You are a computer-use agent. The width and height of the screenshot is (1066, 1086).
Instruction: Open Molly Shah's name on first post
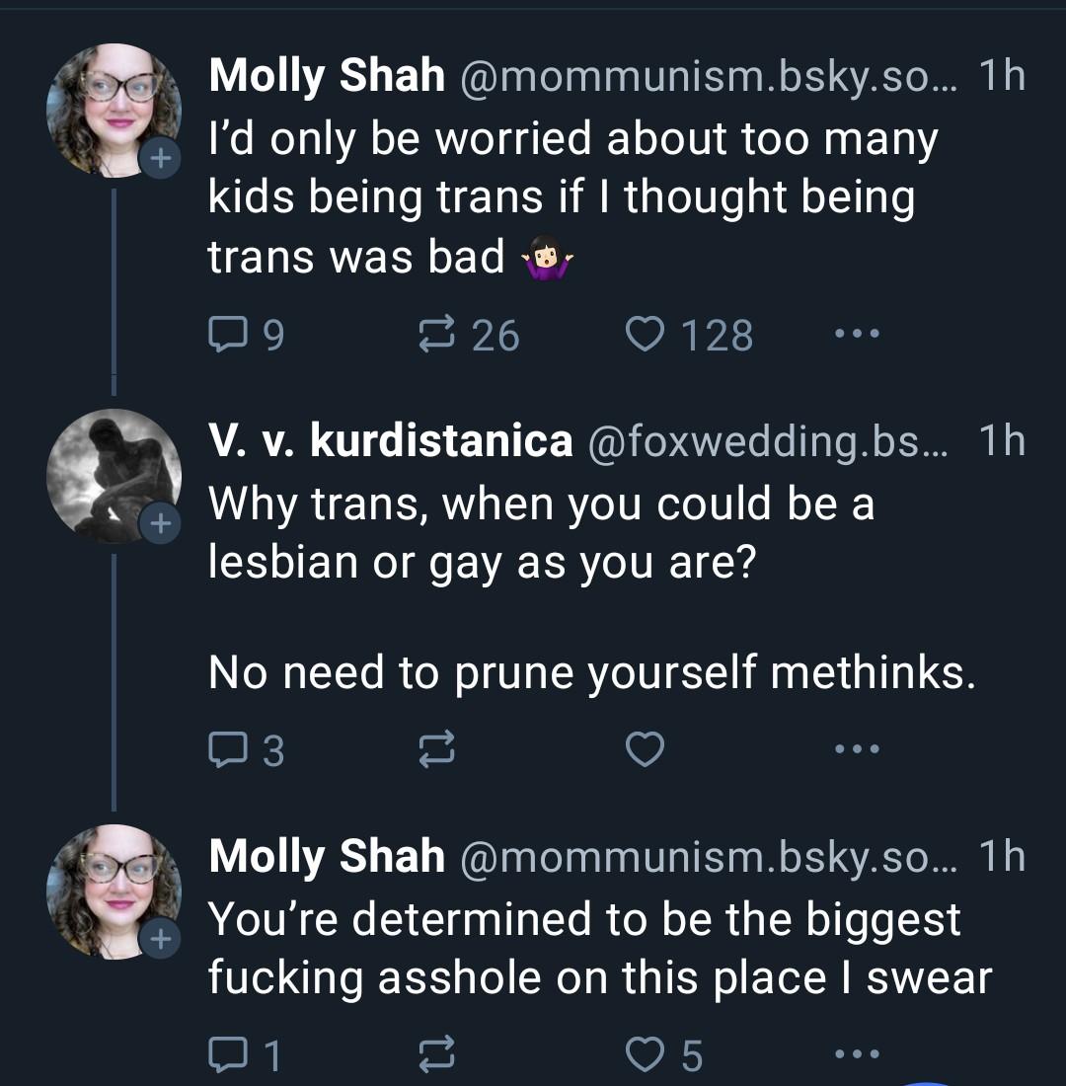(326, 77)
